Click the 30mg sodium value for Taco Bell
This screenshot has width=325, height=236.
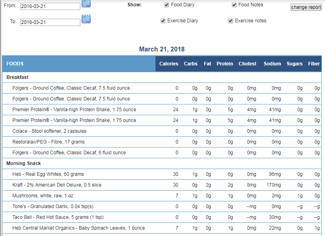[x=275, y=217]
